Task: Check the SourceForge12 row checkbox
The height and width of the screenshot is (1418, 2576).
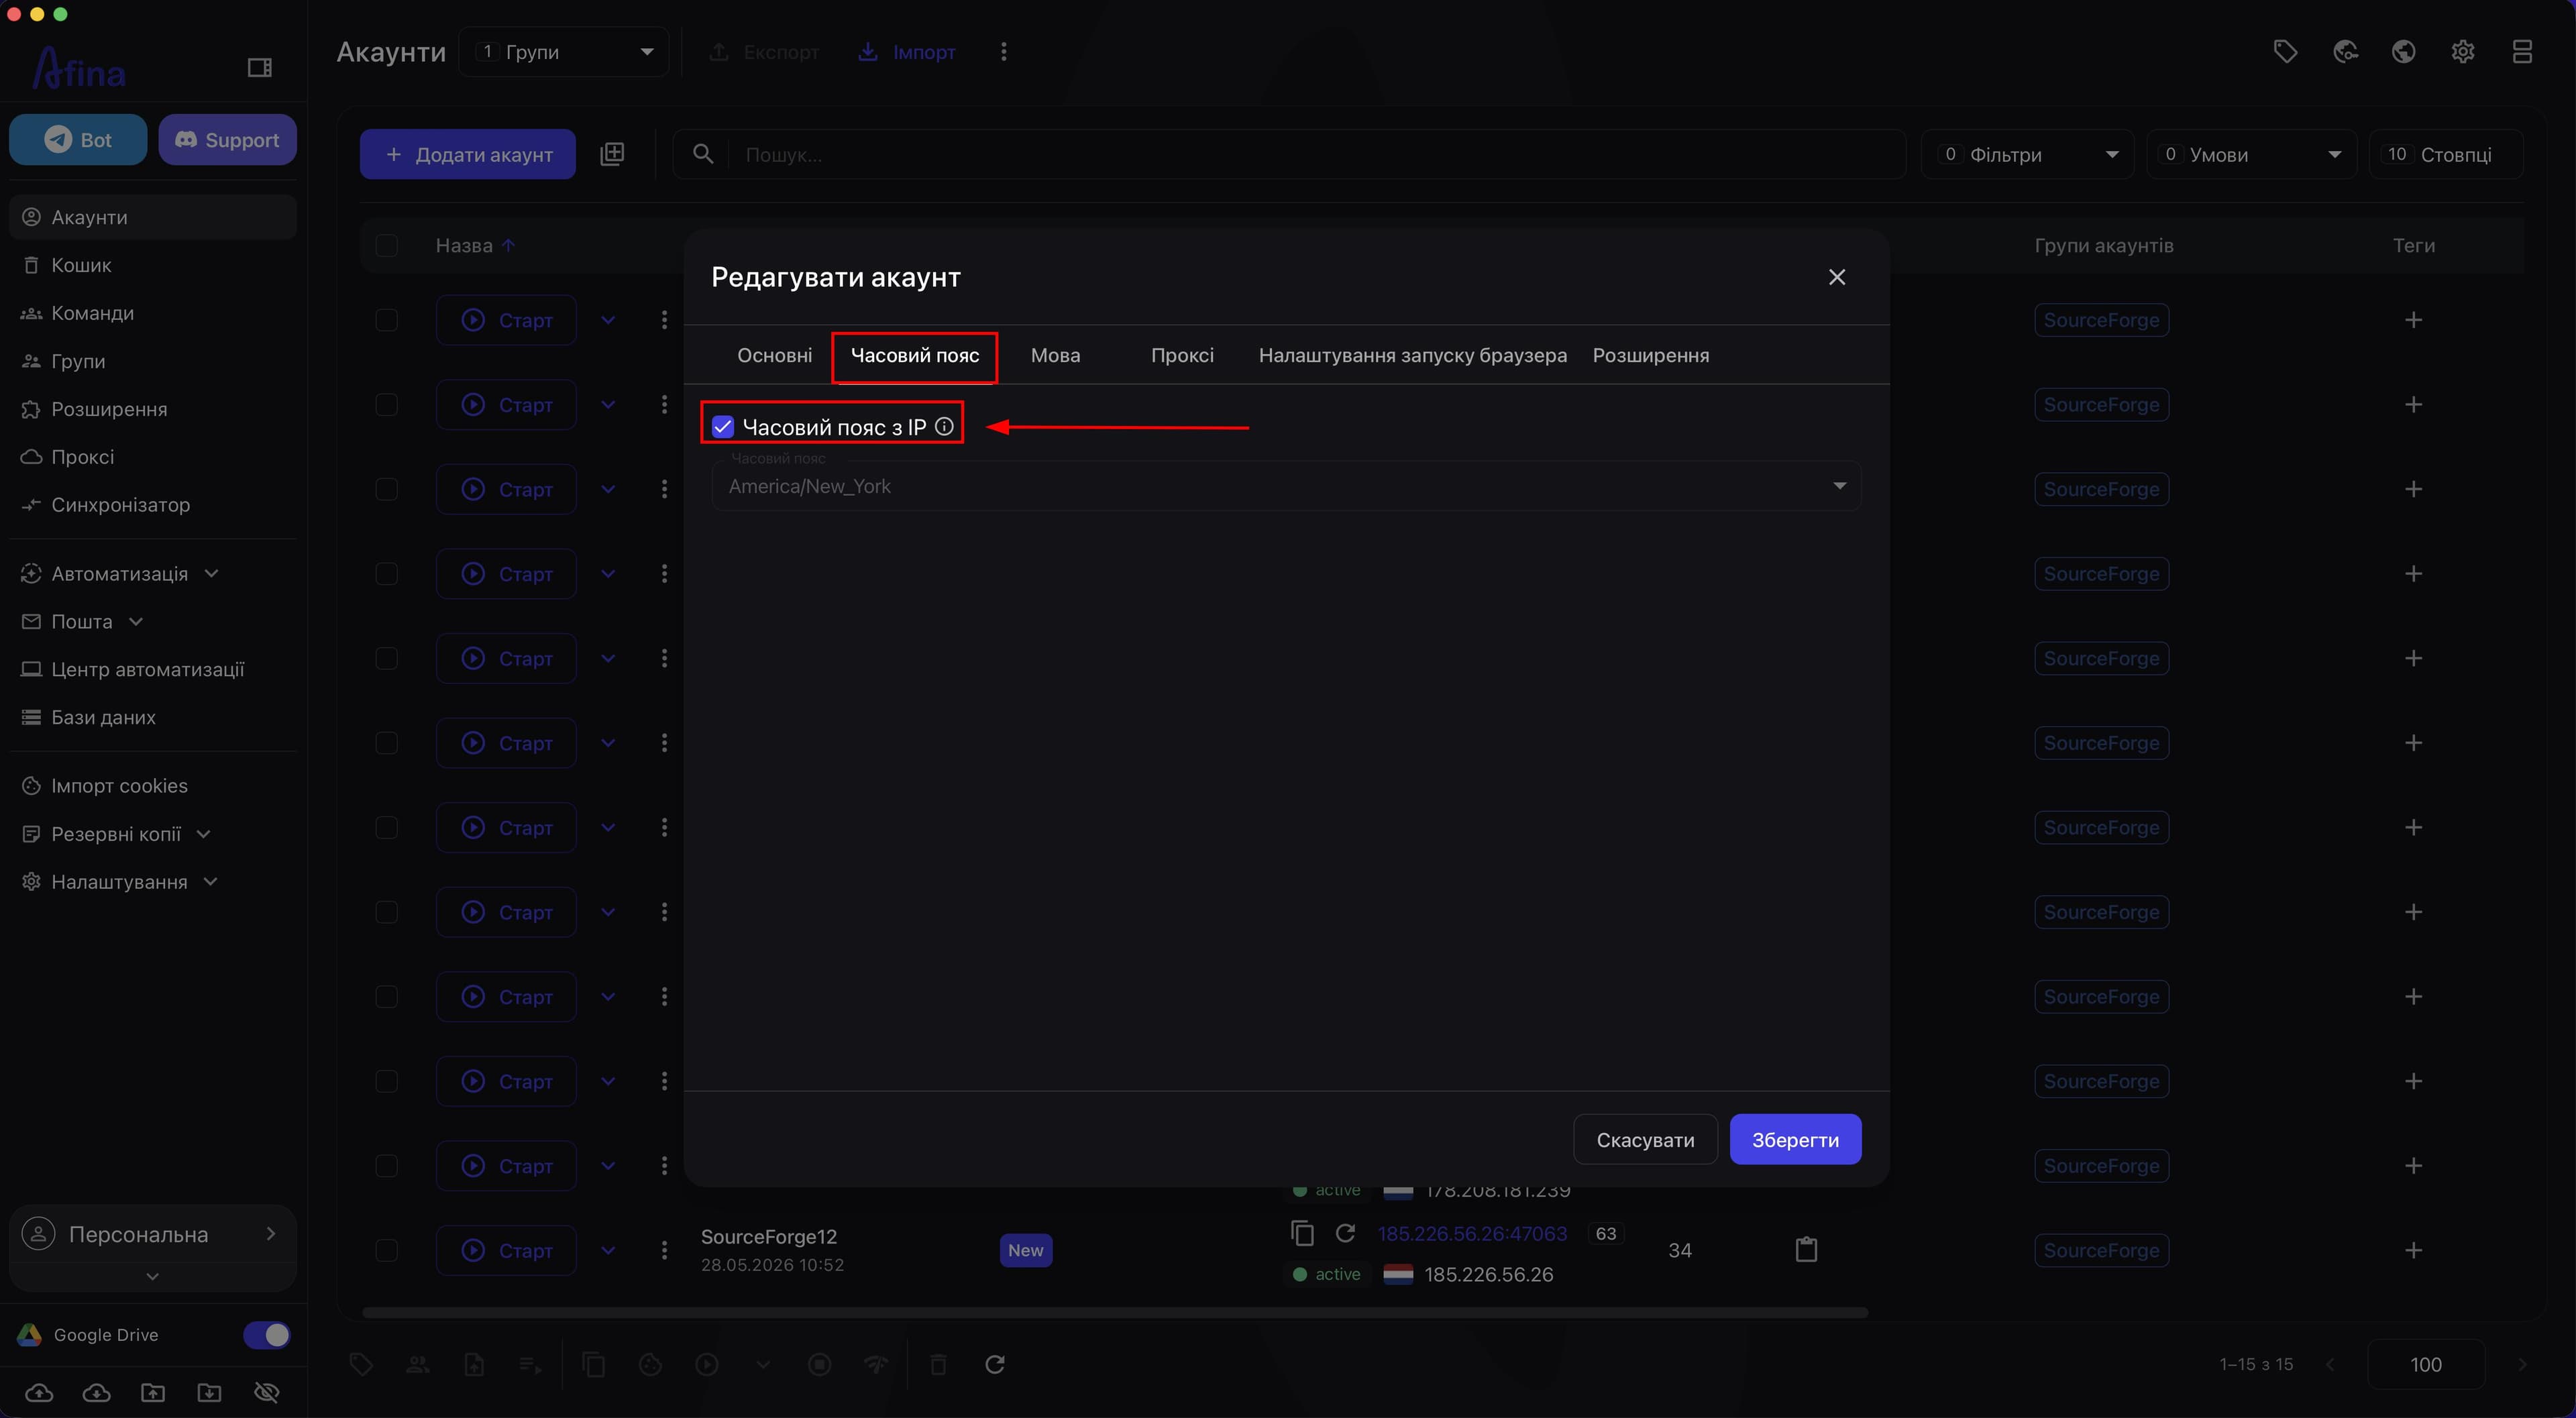Action: coord(386,1250)
